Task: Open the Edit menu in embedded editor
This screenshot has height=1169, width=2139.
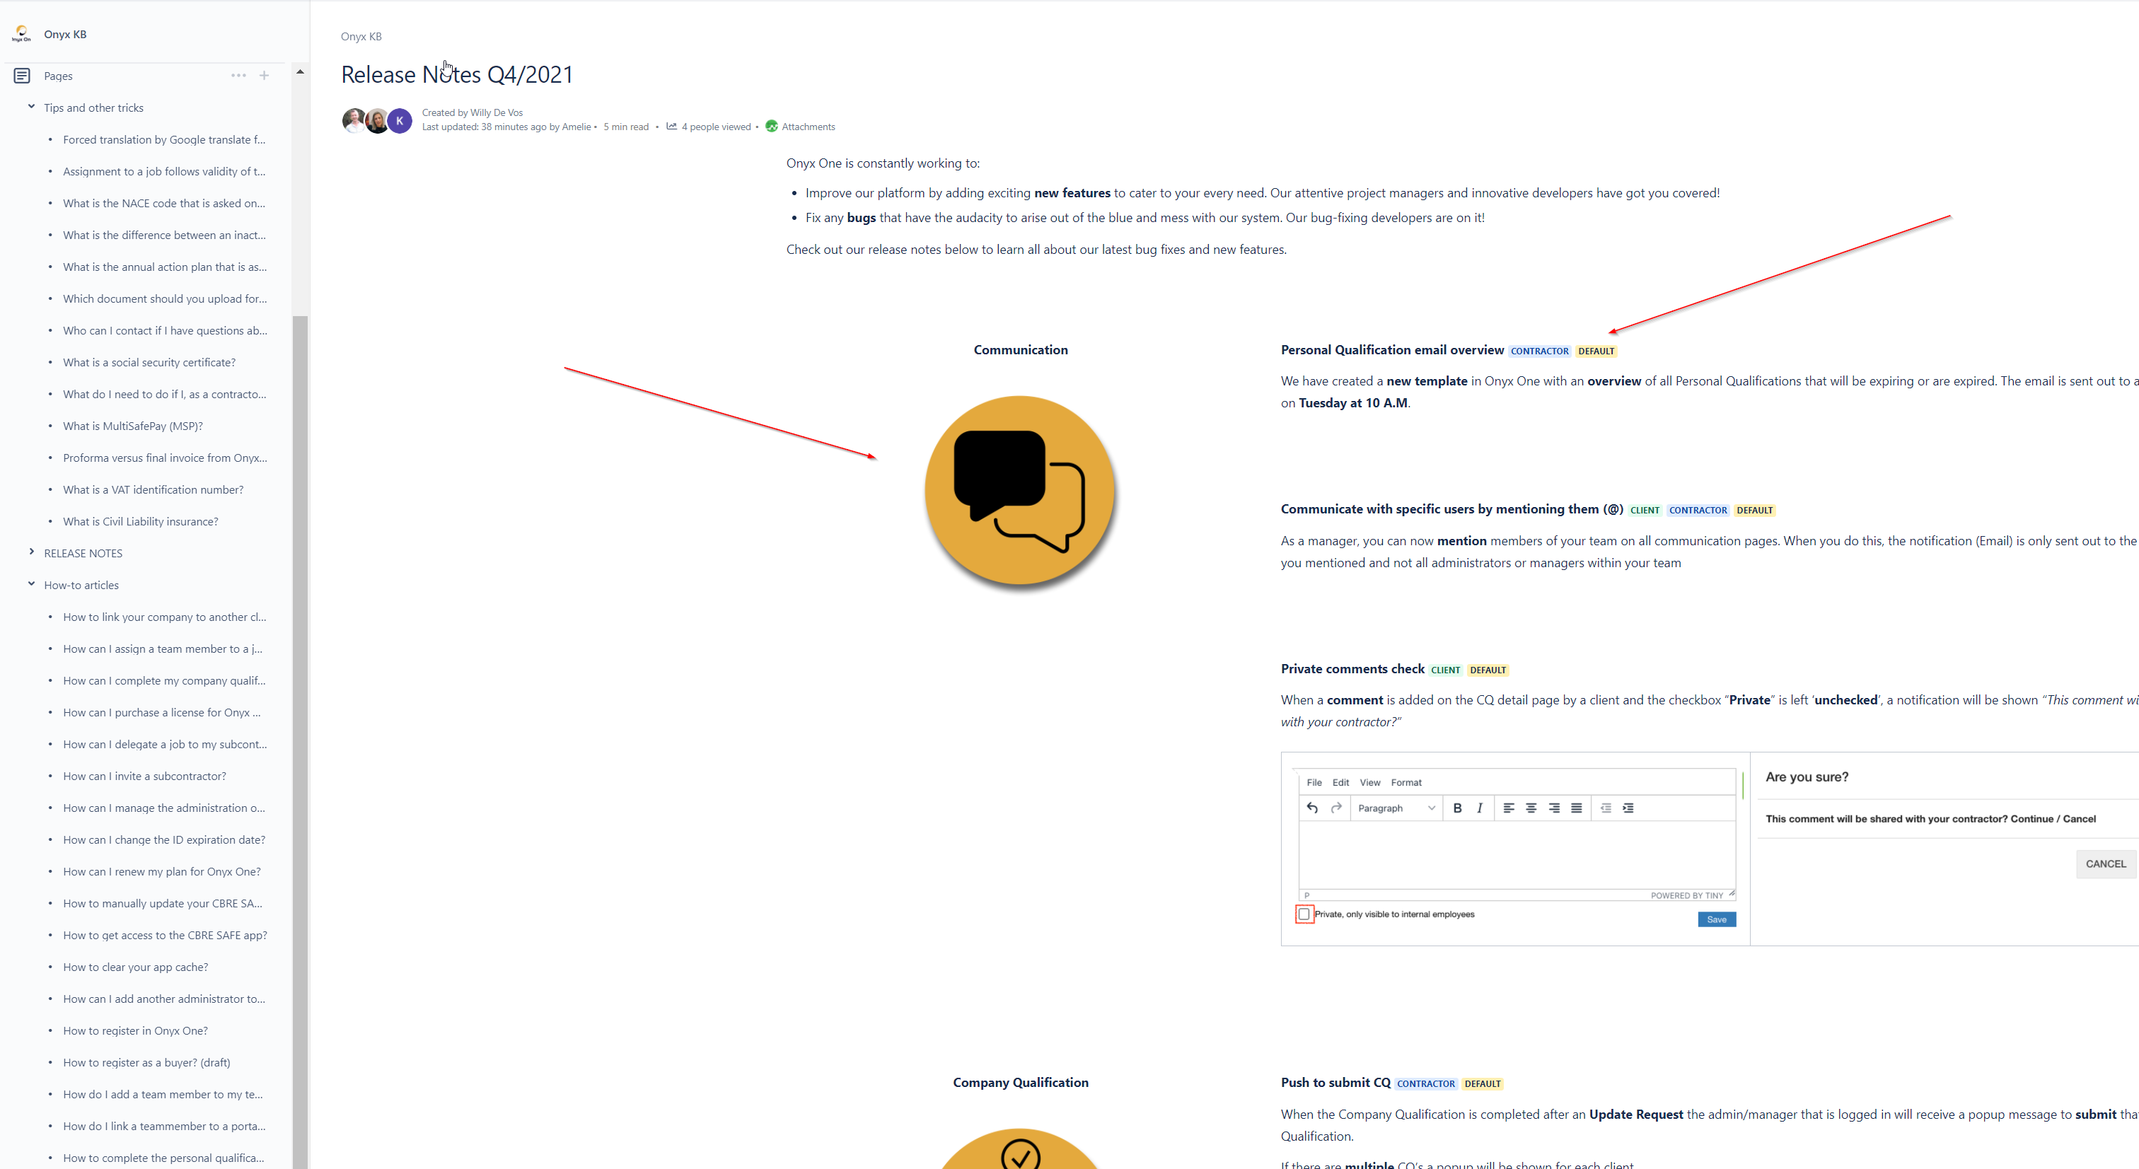Action: (x=1341, y=782)
